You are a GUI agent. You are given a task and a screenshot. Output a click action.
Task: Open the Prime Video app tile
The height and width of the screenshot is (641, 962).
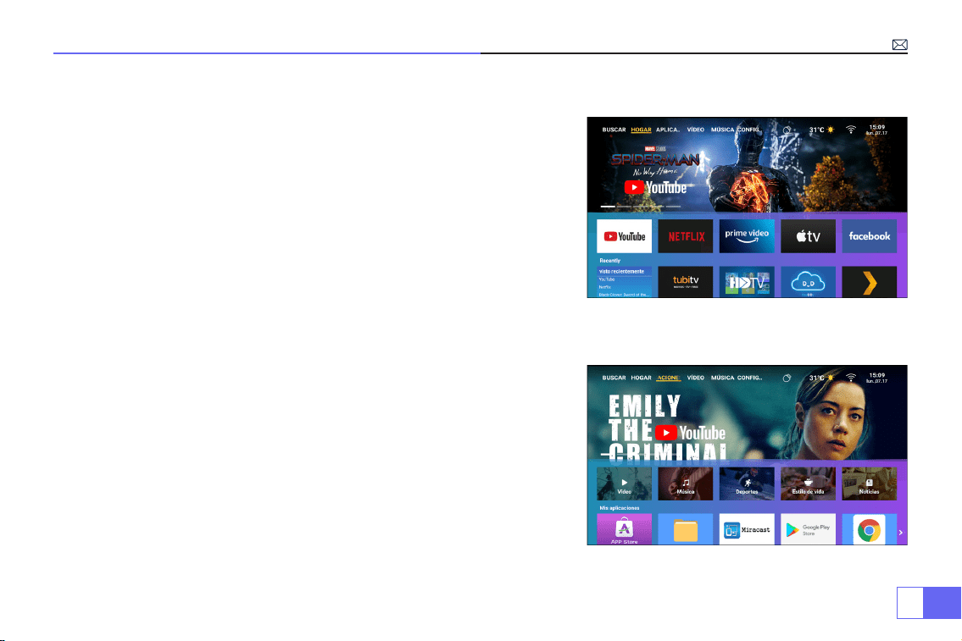[x=747, y=236]
